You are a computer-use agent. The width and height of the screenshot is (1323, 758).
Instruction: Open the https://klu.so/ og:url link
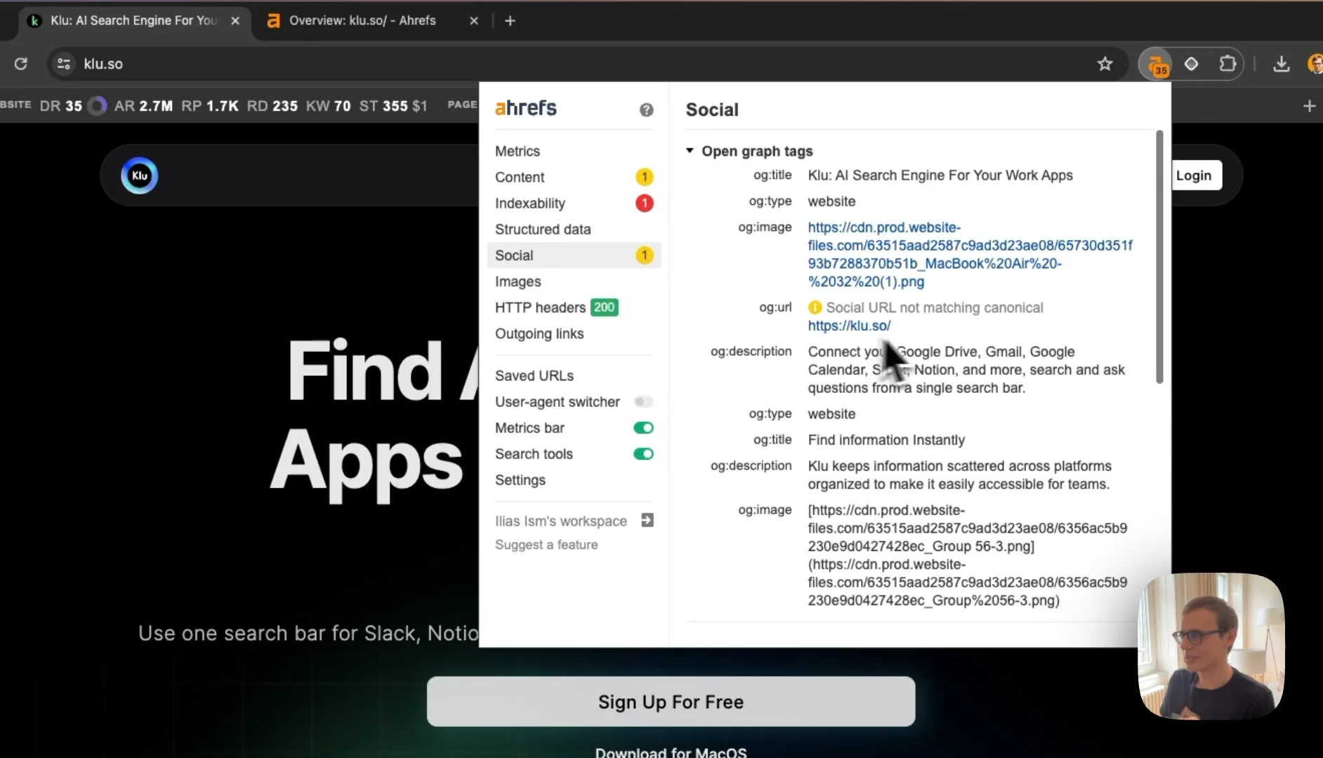pyautogui.click(x=849, y=326)
